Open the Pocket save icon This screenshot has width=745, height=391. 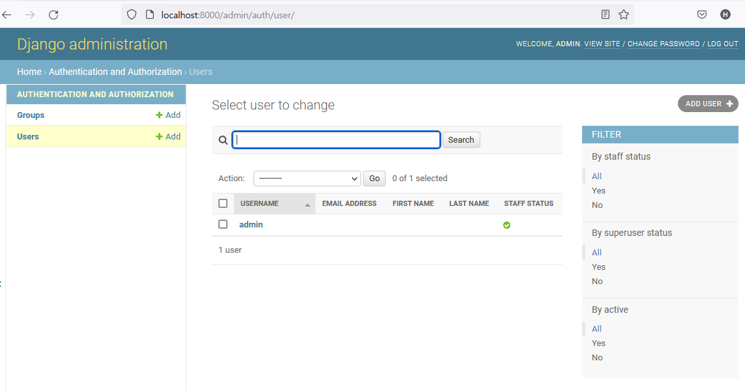[702, 15]
